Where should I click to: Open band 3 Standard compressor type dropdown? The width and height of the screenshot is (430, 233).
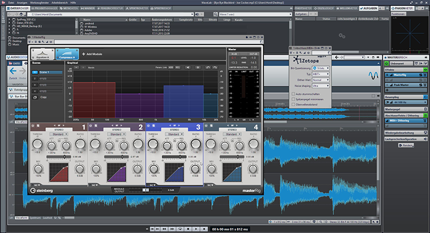click(175, 134)
